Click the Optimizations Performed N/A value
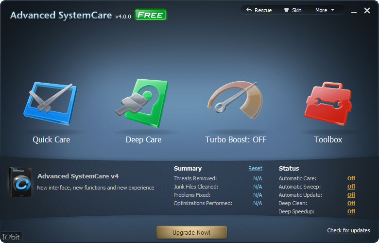Image resolution: width=379 pixels, height=243 pixels. coord(258,203)
